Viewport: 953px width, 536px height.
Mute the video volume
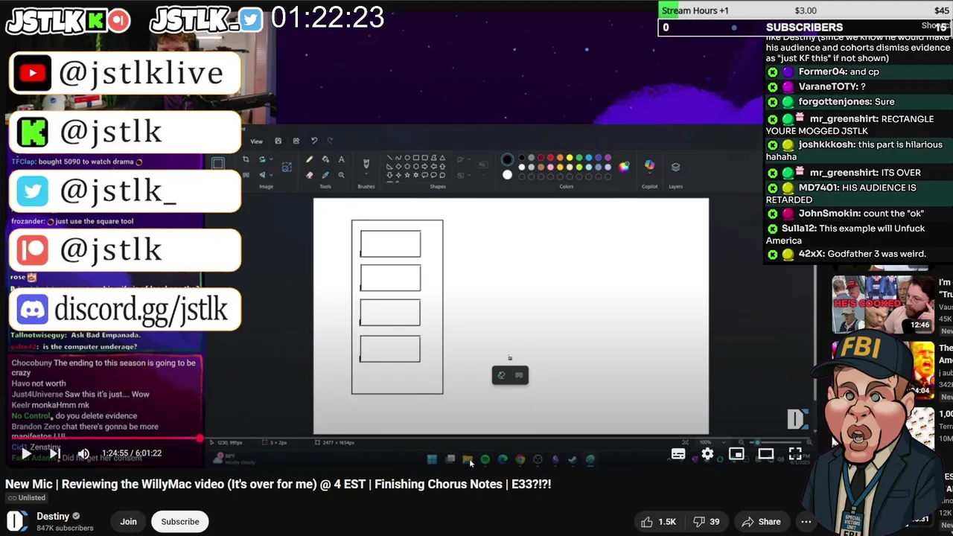coord(83,453)
